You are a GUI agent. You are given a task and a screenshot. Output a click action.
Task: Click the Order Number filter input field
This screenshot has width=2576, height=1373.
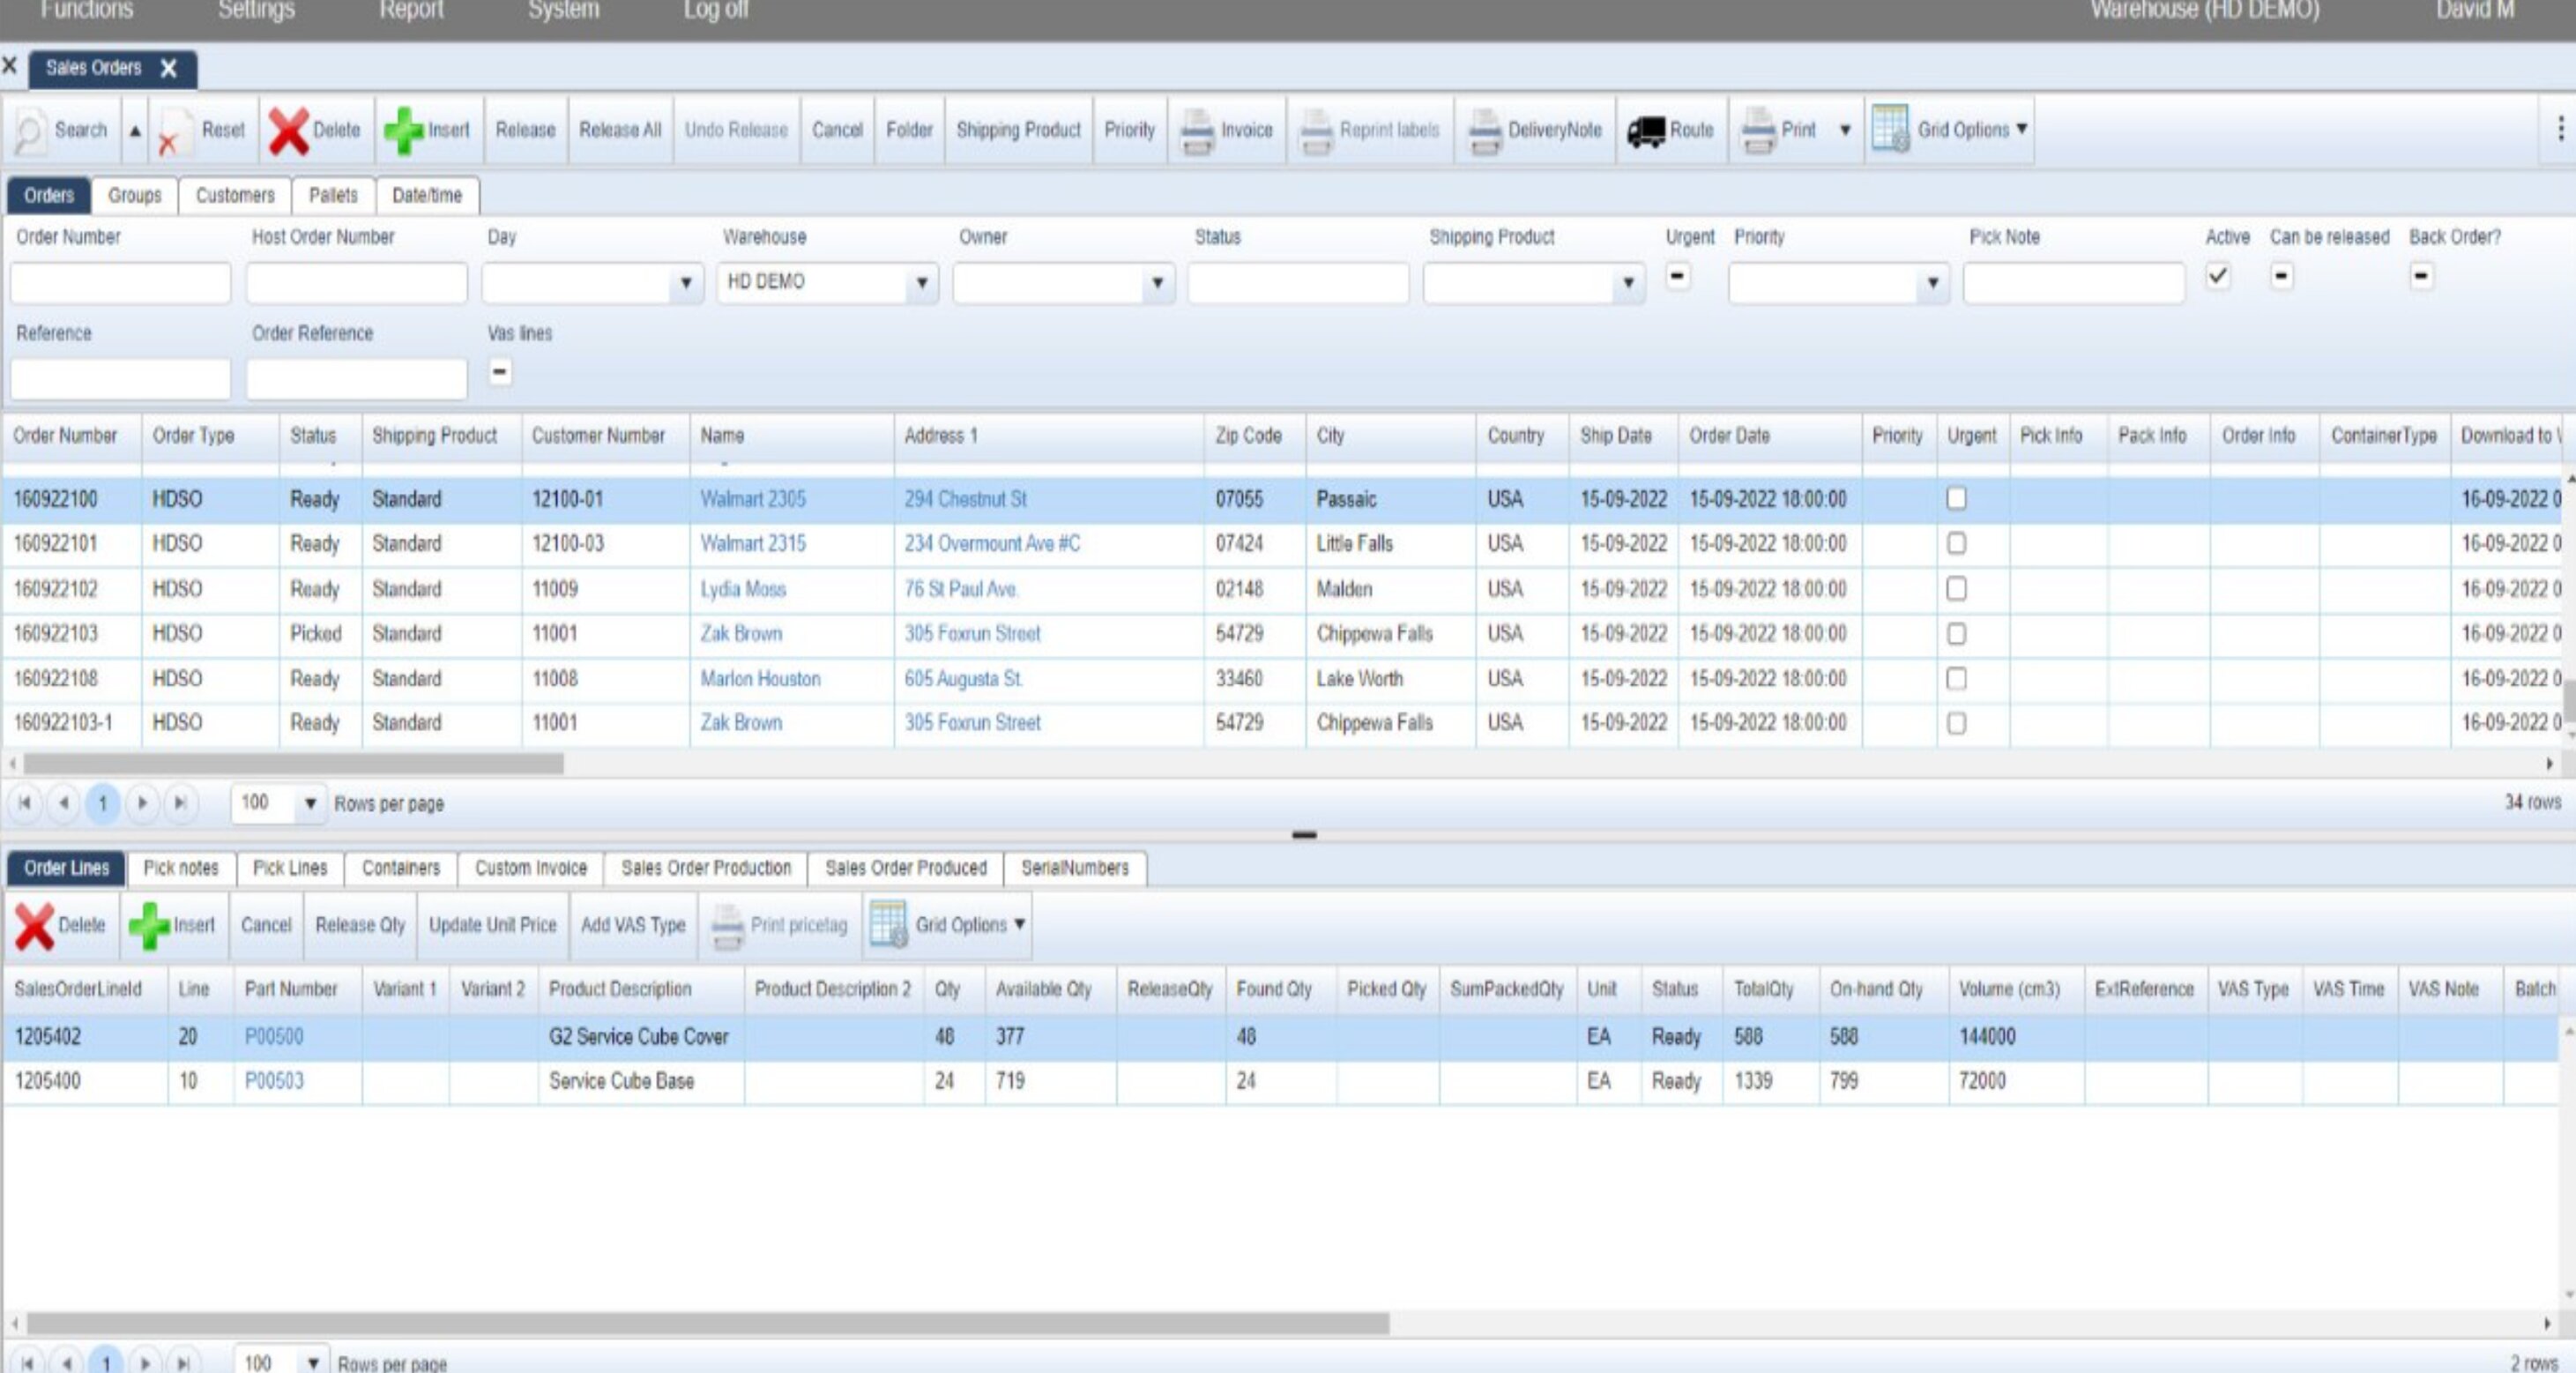point(120,283)
